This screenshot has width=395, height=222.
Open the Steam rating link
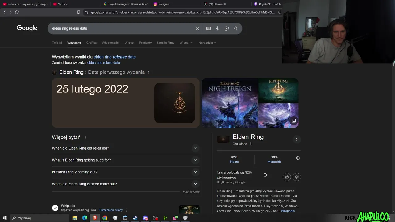tap(234, 162)
